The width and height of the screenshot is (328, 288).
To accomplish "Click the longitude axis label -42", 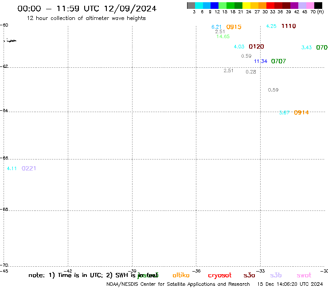I will [68, 271].
